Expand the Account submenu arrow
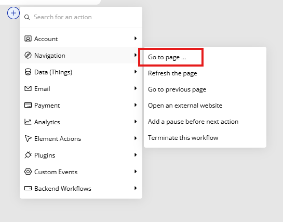 [x=136, y=38]
